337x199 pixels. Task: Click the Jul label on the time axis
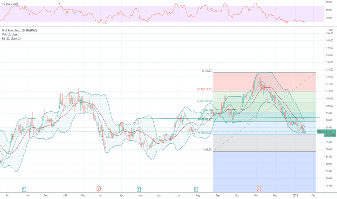coord(179,195)
